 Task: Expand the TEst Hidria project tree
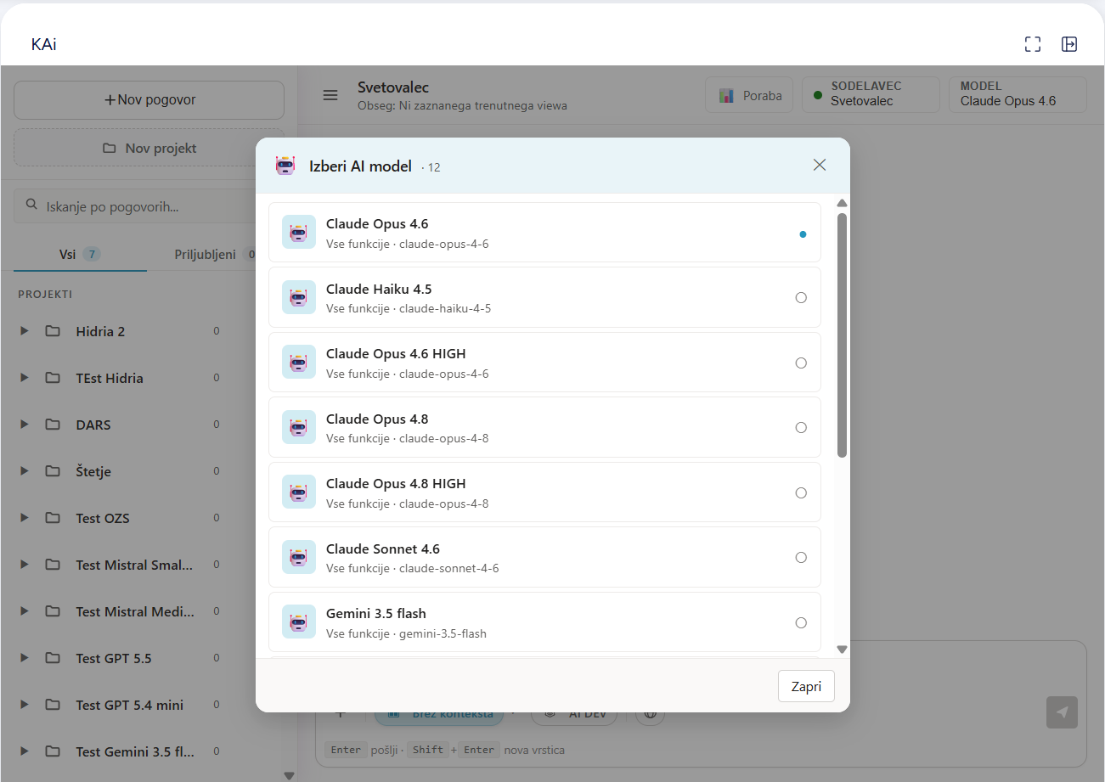pyautogui.click(x=25, y=378)
